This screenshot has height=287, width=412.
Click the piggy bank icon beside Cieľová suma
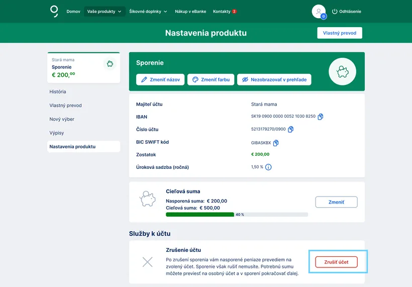[147, 199]
